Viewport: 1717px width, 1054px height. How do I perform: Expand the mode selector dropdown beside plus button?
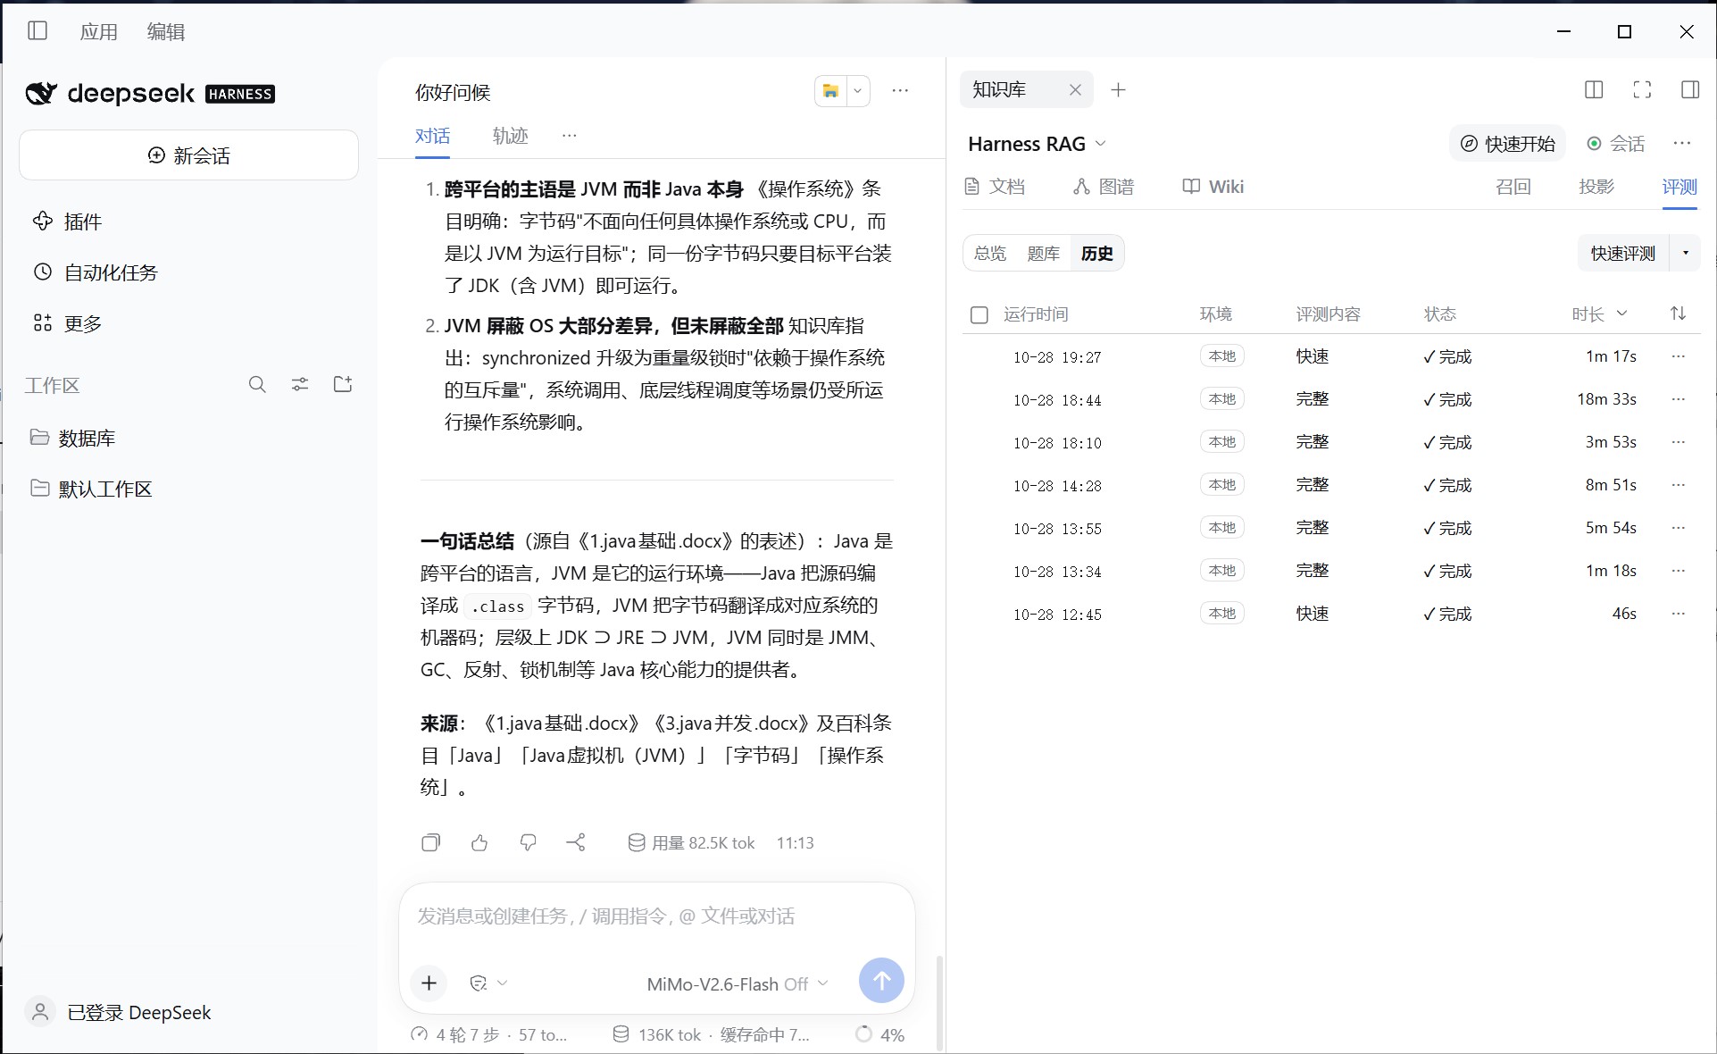click(488, 983)
